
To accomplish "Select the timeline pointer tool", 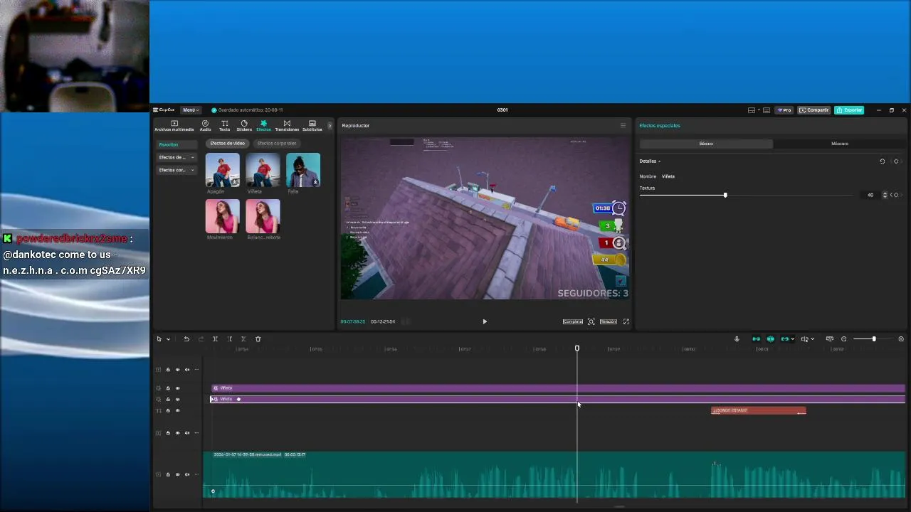I will tap(159, 339).
